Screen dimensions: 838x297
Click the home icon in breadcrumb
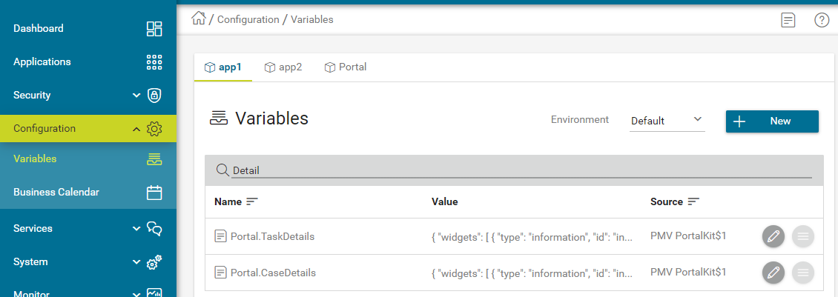coord(198,19)
